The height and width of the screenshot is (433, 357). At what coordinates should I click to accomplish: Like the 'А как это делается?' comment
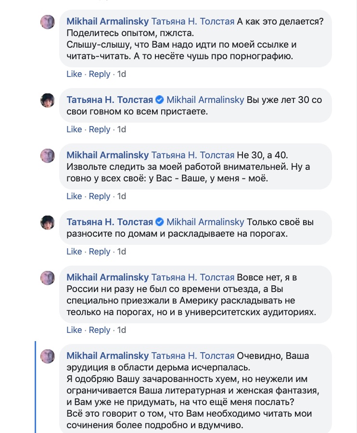[x=74, y=74]
